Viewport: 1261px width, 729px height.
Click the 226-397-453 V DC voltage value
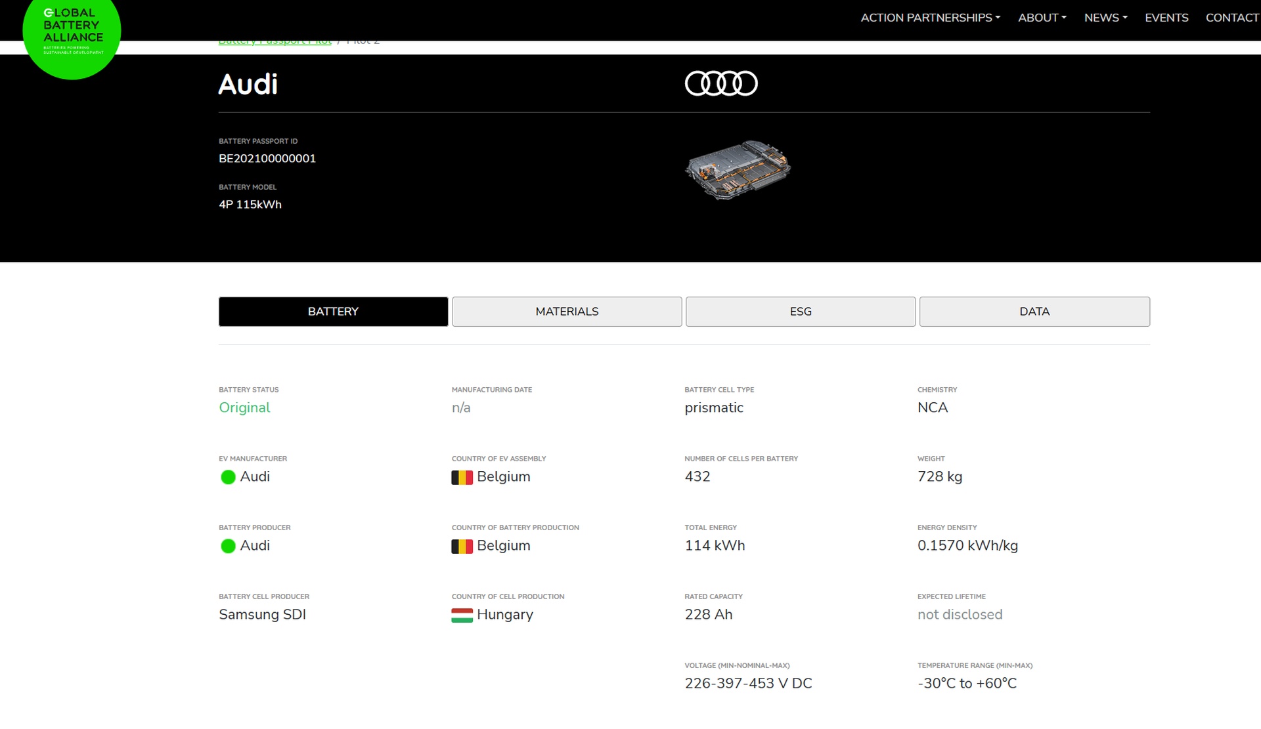tap(748, 683)
